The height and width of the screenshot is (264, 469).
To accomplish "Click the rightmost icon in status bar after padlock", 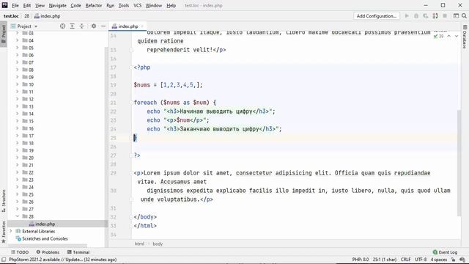I will pyautogui.click(x=462, y=260).
